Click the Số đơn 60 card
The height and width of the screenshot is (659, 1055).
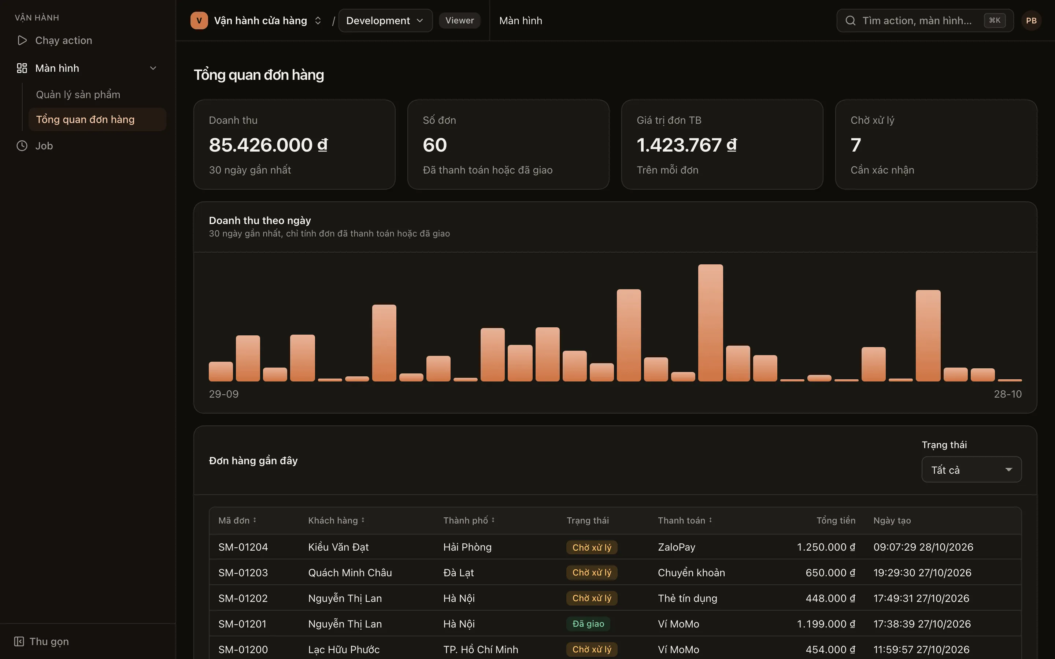click(x=508, y=145)
